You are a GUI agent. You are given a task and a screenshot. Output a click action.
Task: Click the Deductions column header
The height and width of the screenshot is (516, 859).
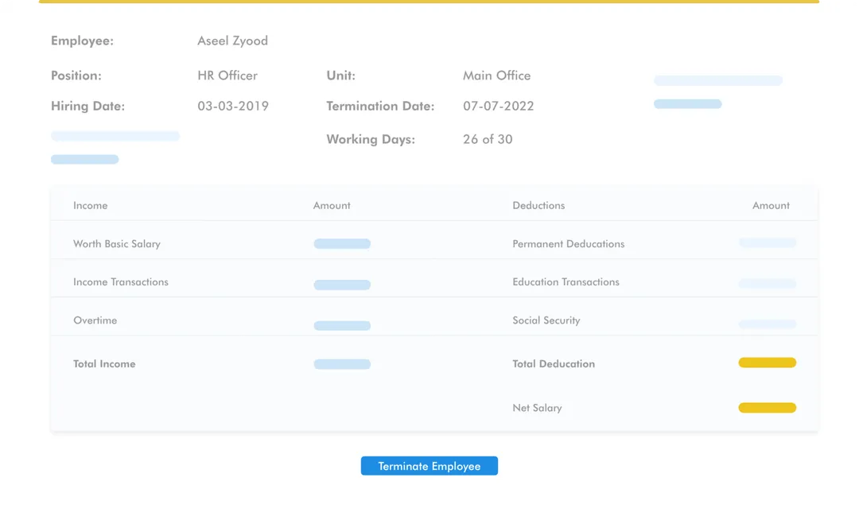tap(538, 205)
